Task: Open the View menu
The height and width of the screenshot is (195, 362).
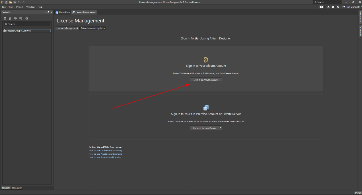Action: click(x=11, y=7)
